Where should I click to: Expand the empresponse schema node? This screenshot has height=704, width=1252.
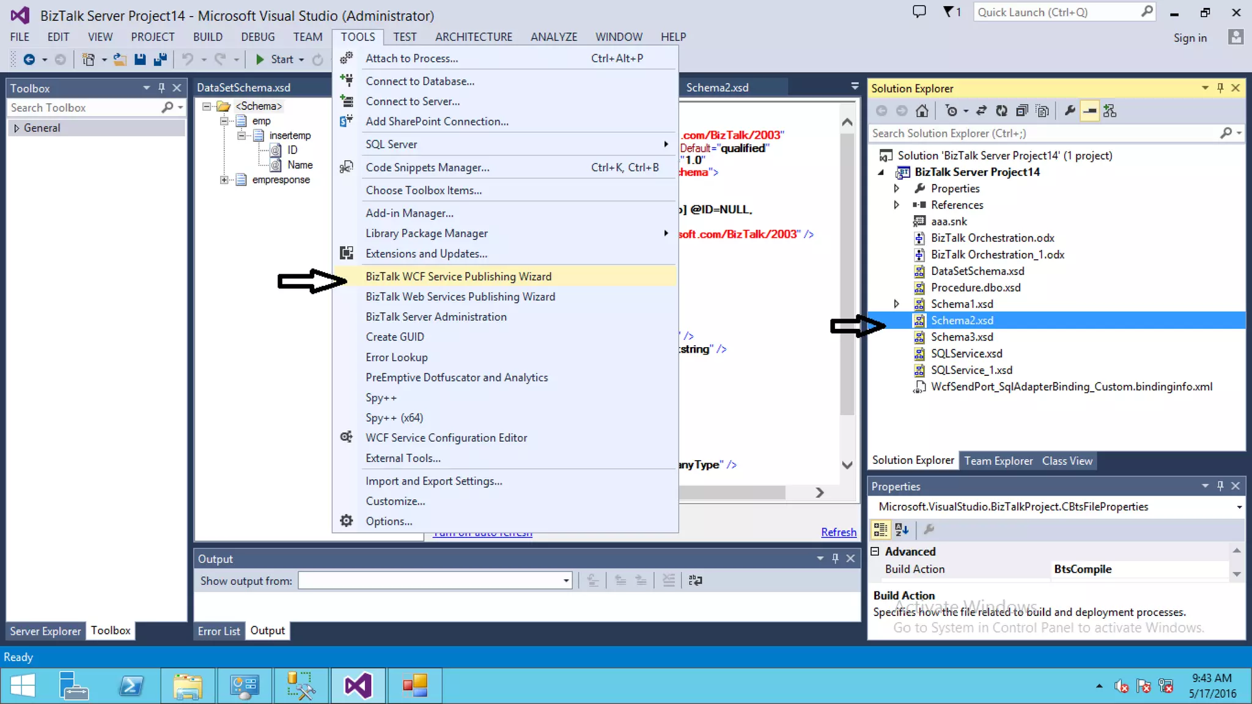224,180
